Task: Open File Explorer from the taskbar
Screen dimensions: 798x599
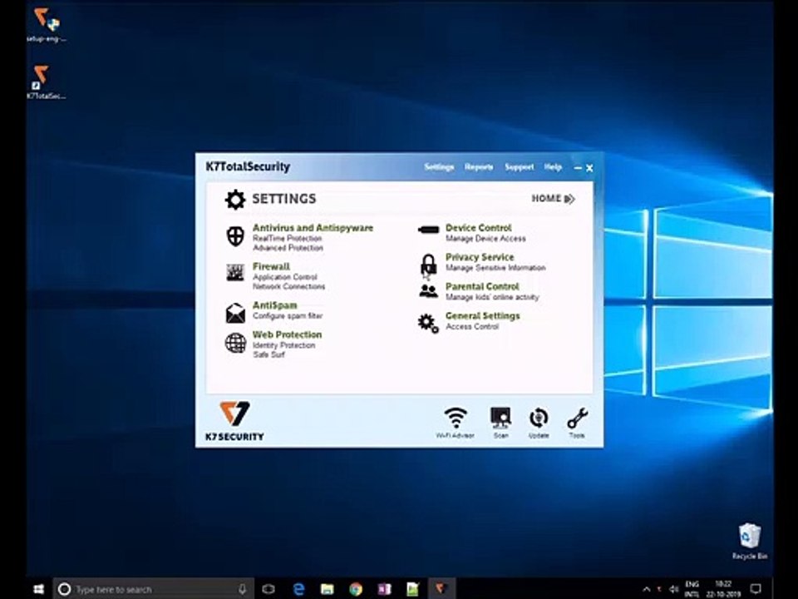Action: [x=328, y=589]
